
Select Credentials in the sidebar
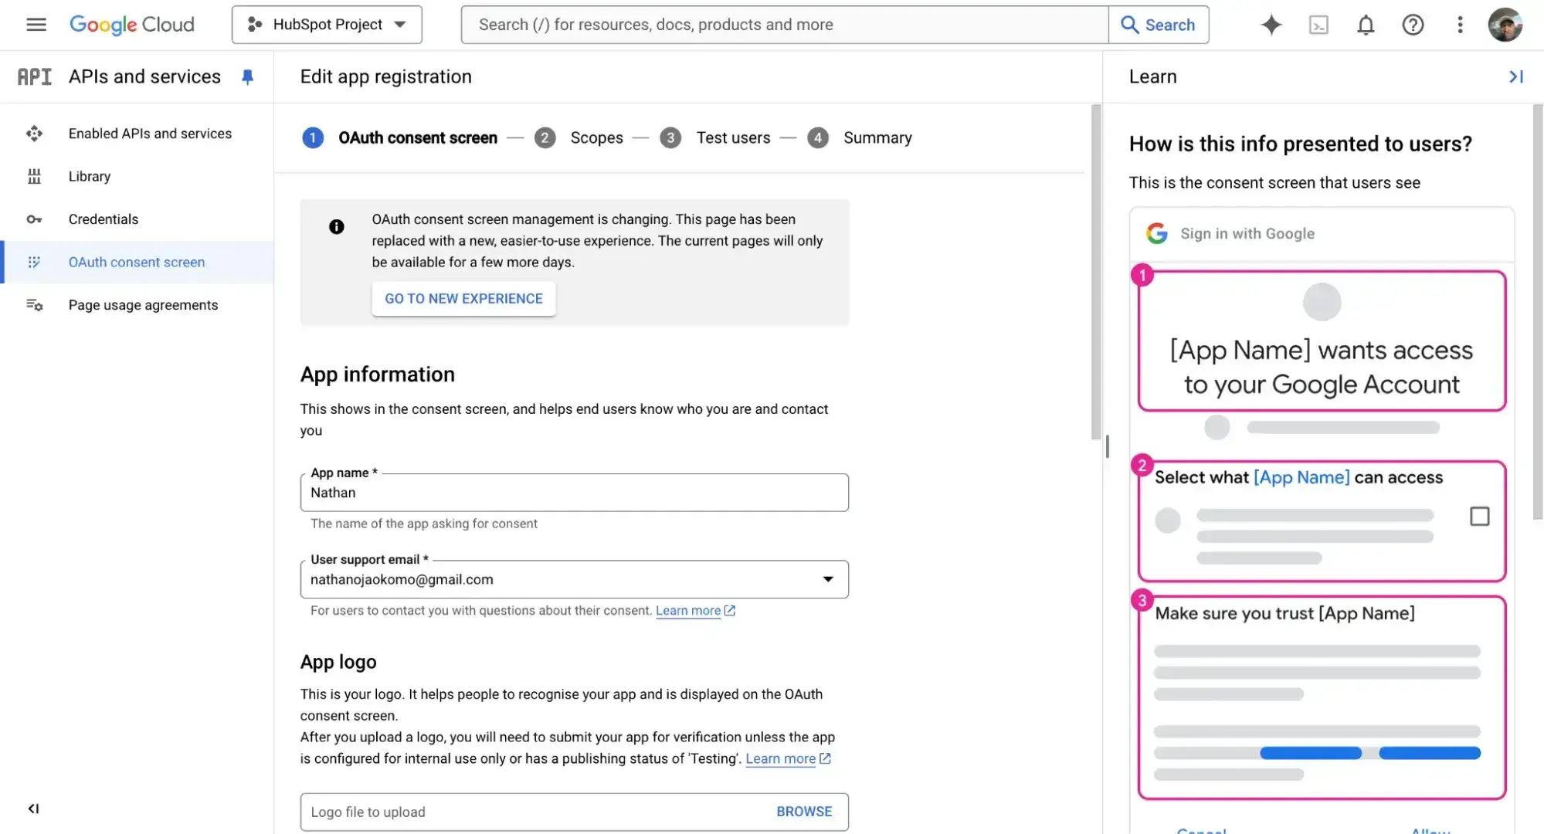point(103,219)
